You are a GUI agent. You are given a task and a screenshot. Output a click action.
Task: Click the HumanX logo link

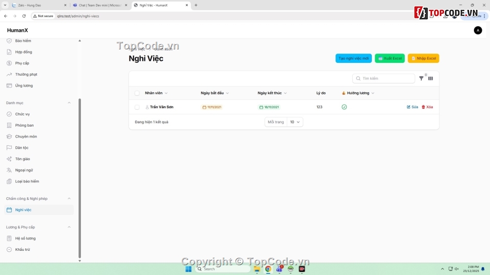18,30
